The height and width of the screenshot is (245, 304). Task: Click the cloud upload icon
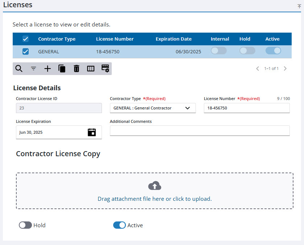tap(155, 186)
